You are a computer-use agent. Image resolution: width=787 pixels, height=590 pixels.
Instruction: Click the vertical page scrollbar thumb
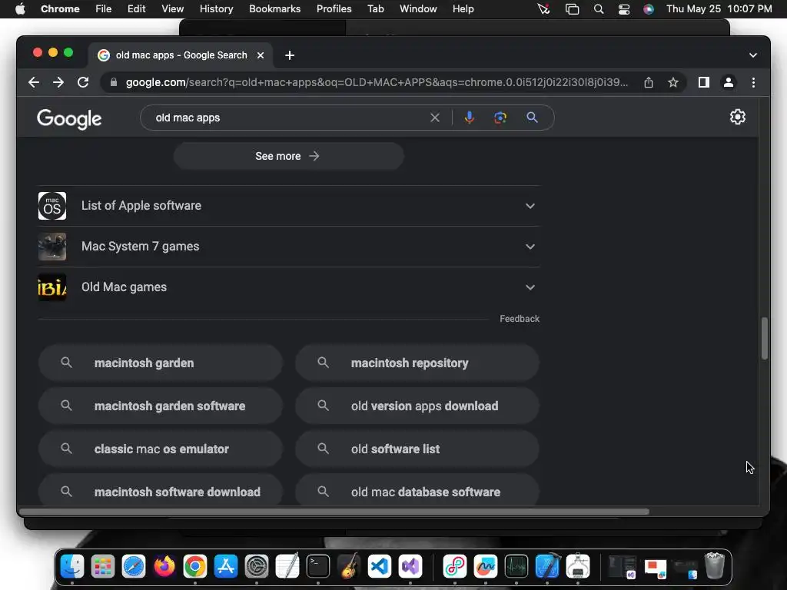(x=765, y=338)
